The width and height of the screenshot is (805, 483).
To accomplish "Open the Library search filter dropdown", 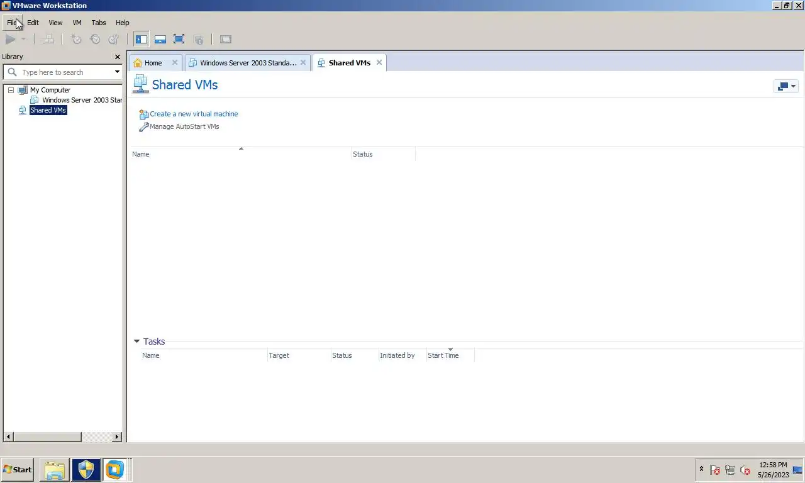I will point(117,72).
